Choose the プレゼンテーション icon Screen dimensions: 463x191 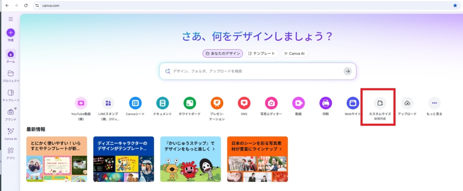pyautogui.click(x=217, y=103)
